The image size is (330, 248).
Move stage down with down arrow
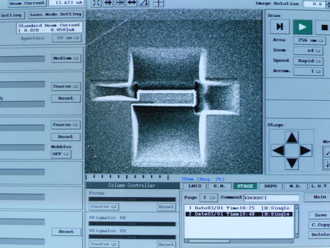coord(291,163)
